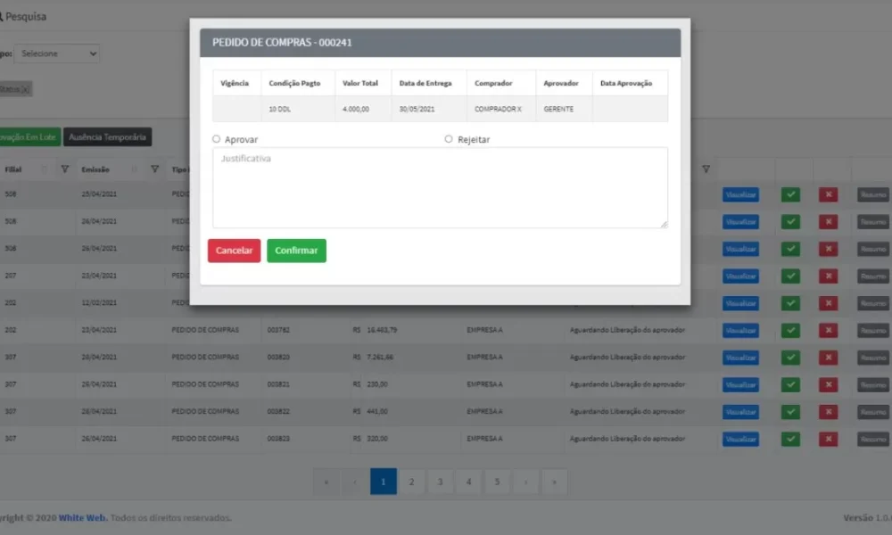
Task: Jump to last page with double arrow
Action: 554,481
